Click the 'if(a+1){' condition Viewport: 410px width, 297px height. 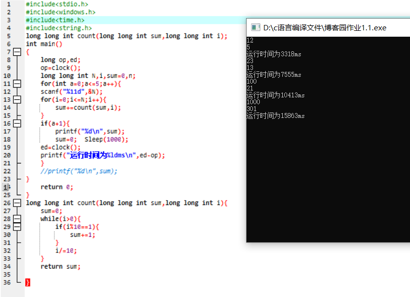coord(55,123)
